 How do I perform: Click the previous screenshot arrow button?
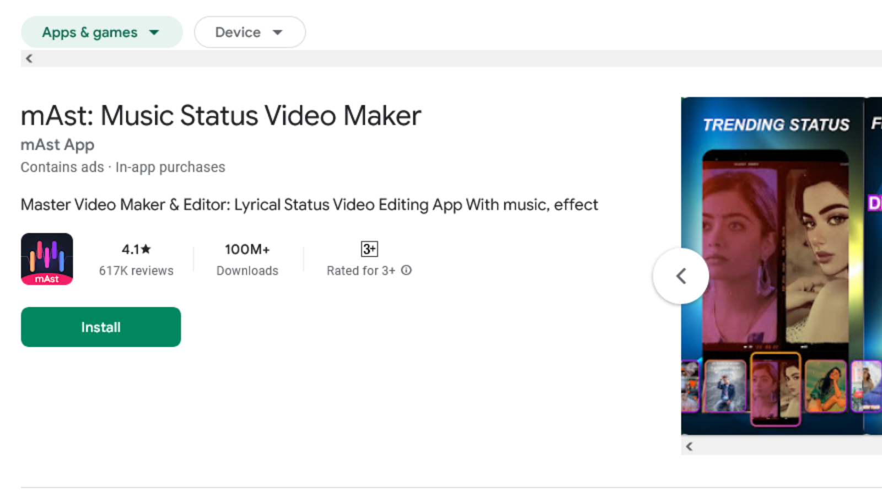coord(681,276)
